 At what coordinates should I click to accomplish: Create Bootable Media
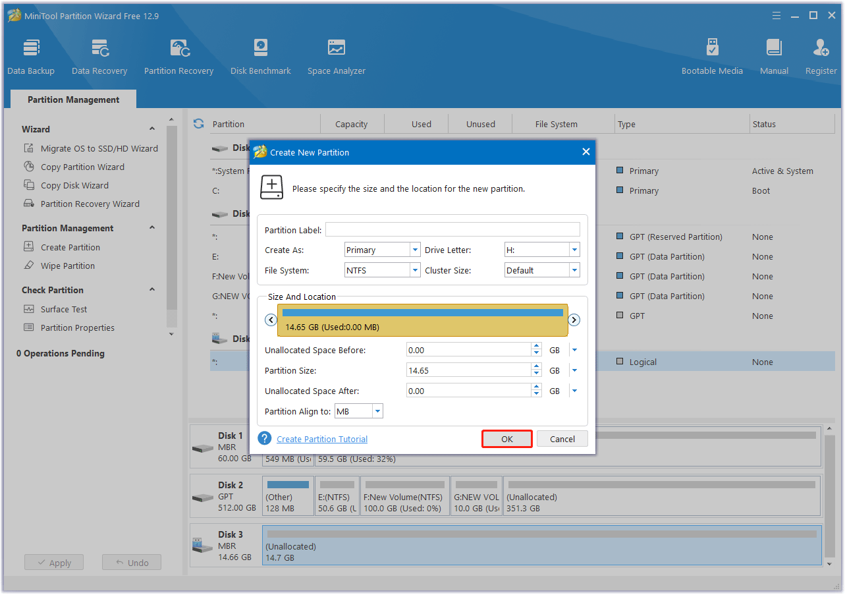tap(712, 57)
